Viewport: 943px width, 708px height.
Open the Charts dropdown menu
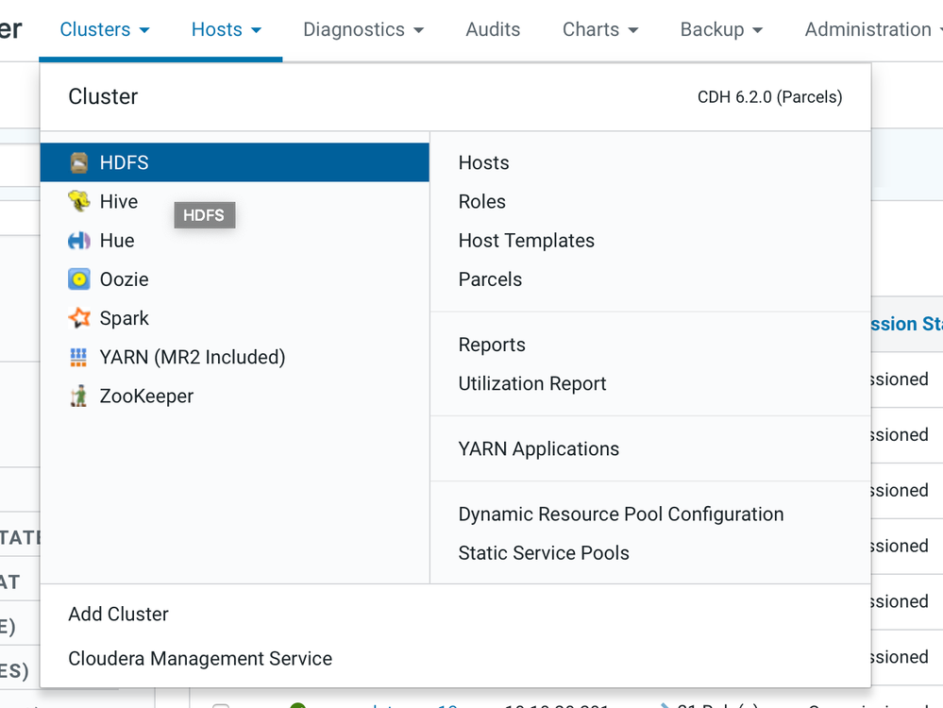[x=600, y=29]
